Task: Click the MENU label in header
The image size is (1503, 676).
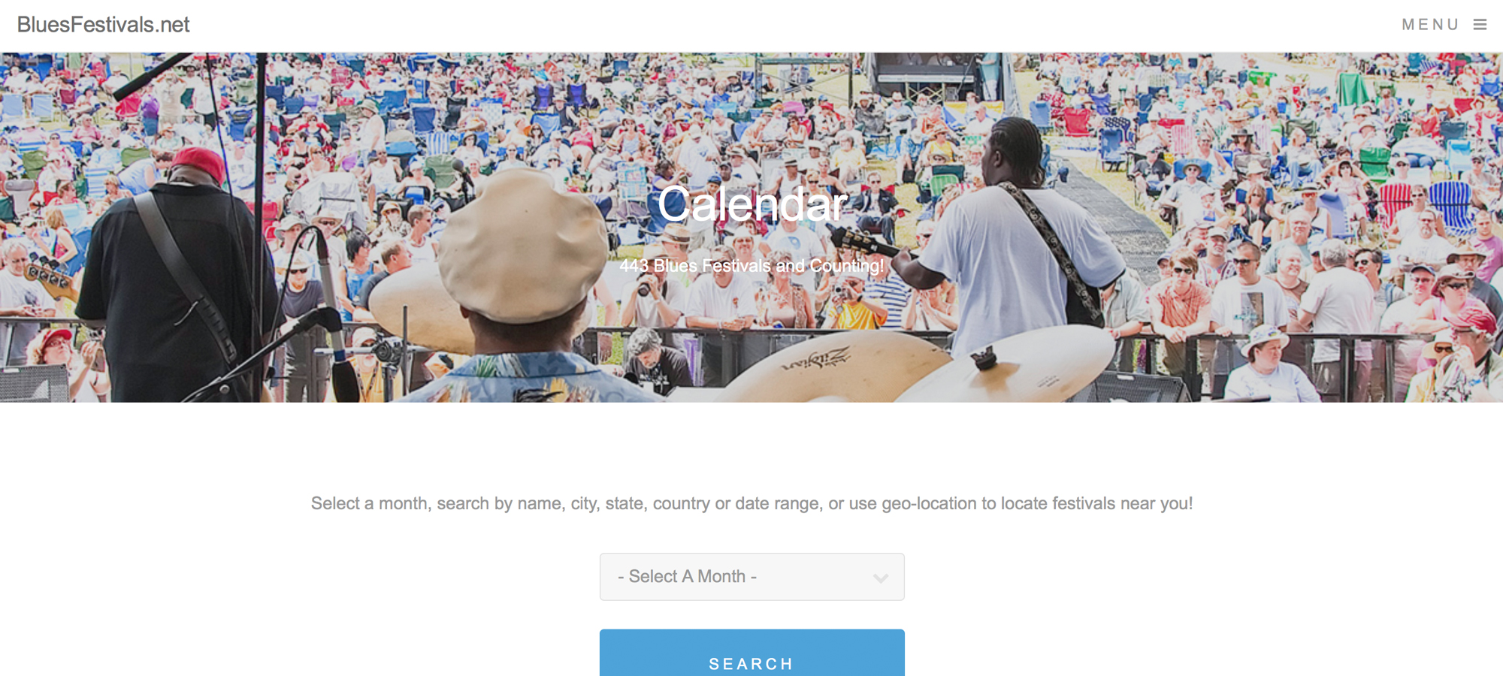Action: pyautogui.click(x=1430, y=25)
